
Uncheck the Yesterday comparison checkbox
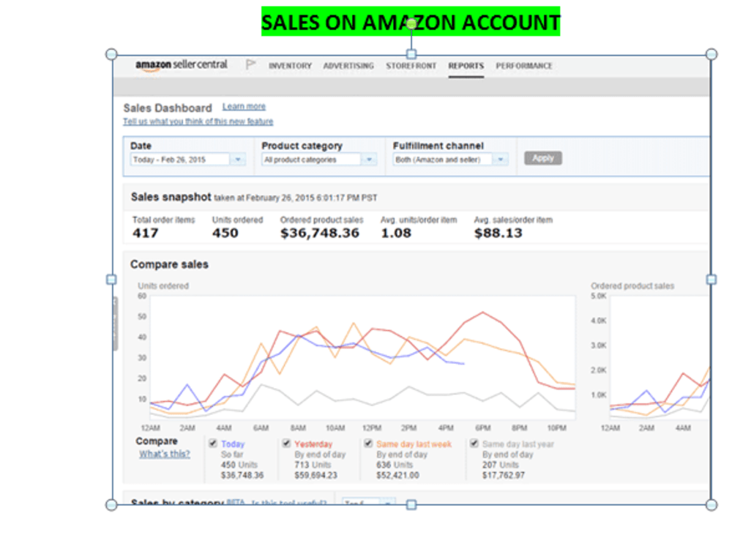pos(286,443)
